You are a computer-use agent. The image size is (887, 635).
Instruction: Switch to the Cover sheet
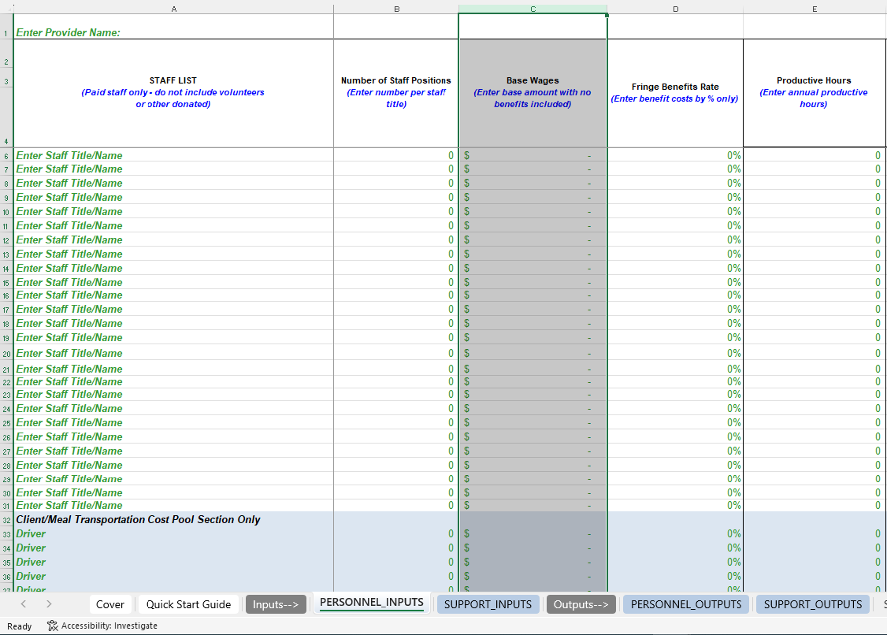110,603
